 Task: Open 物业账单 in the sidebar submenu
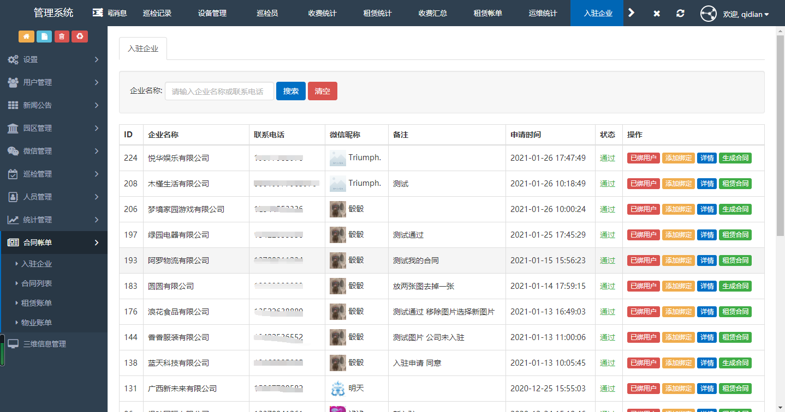click(37, 323)
